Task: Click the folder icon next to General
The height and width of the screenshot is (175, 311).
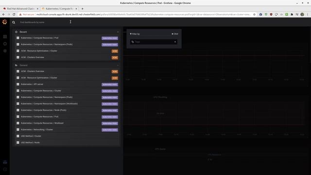Action: pyautogui.click(x=16, y=65)
